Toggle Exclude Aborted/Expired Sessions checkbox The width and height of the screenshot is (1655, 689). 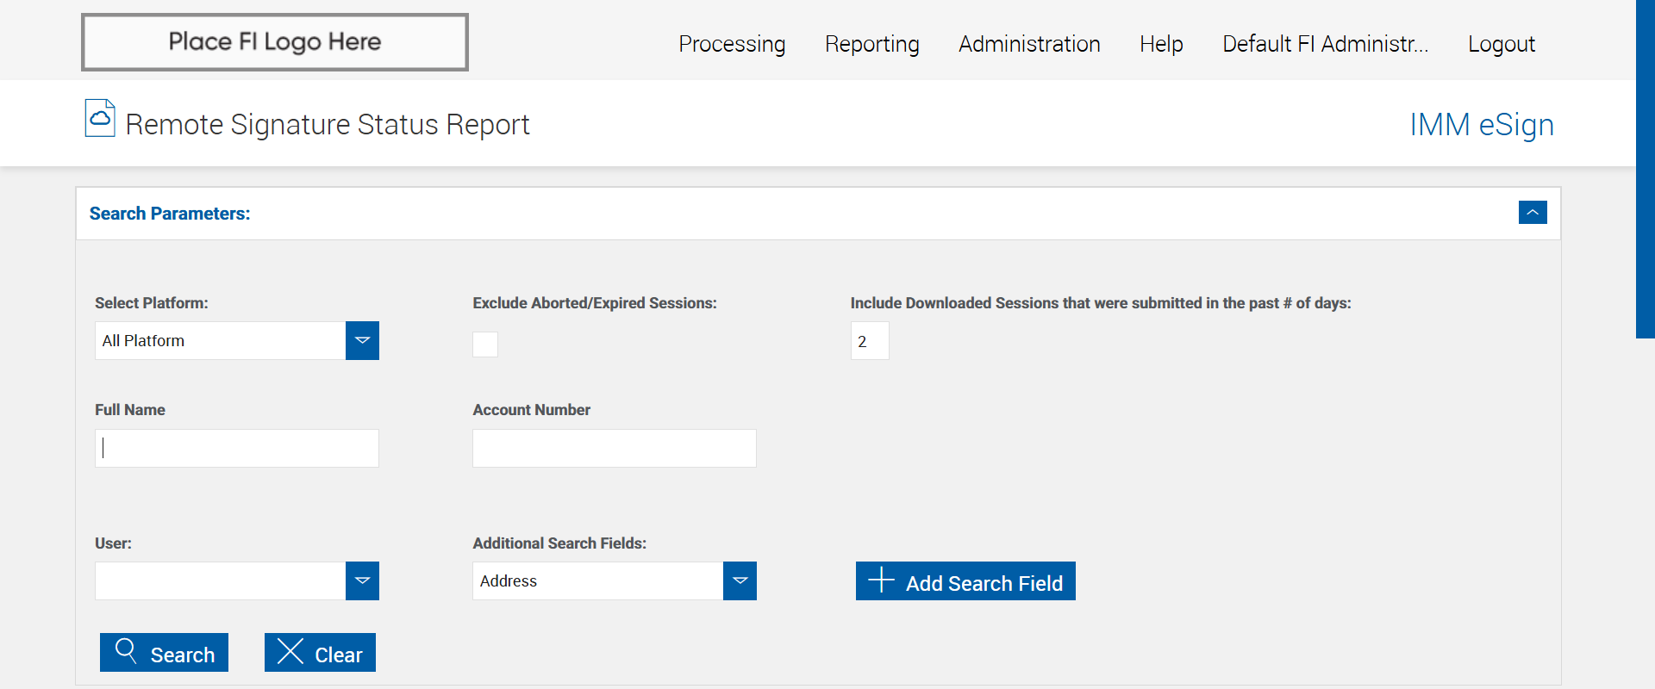[x=485, y=344]
